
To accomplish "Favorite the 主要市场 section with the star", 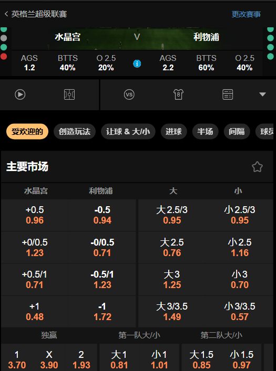I will click(257, 167).
